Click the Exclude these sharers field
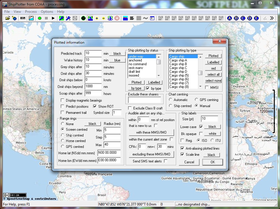 144,100
